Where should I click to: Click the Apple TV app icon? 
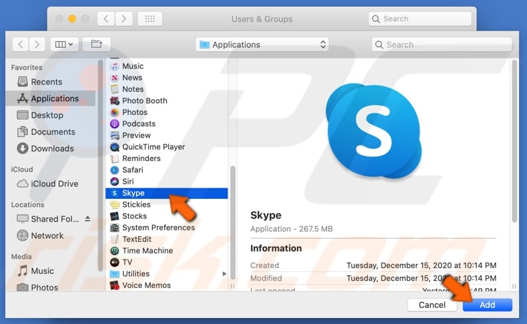point(115,262)
